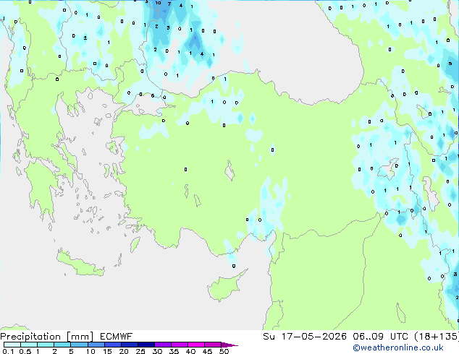Image resolution: width=459 pixels, height=354 pixels.
Task: Click the '40' legend scale label
Action: pos(190,351)
